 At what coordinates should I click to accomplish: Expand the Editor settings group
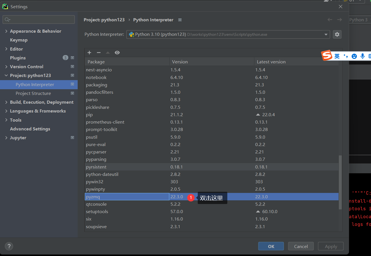click(x=6, y=49)
